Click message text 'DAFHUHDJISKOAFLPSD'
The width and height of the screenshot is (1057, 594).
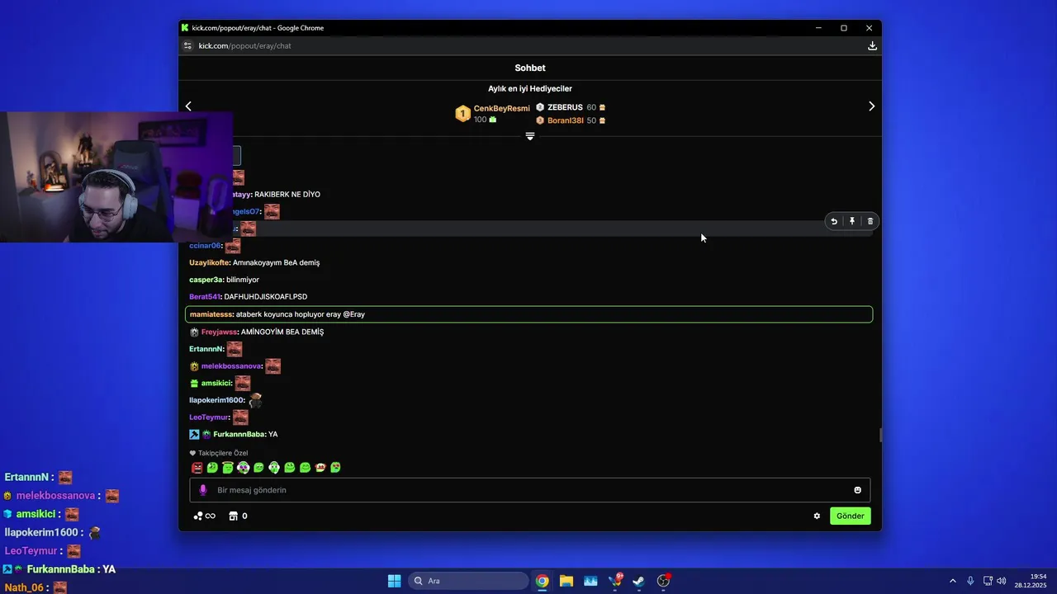(x=266, y=297)
